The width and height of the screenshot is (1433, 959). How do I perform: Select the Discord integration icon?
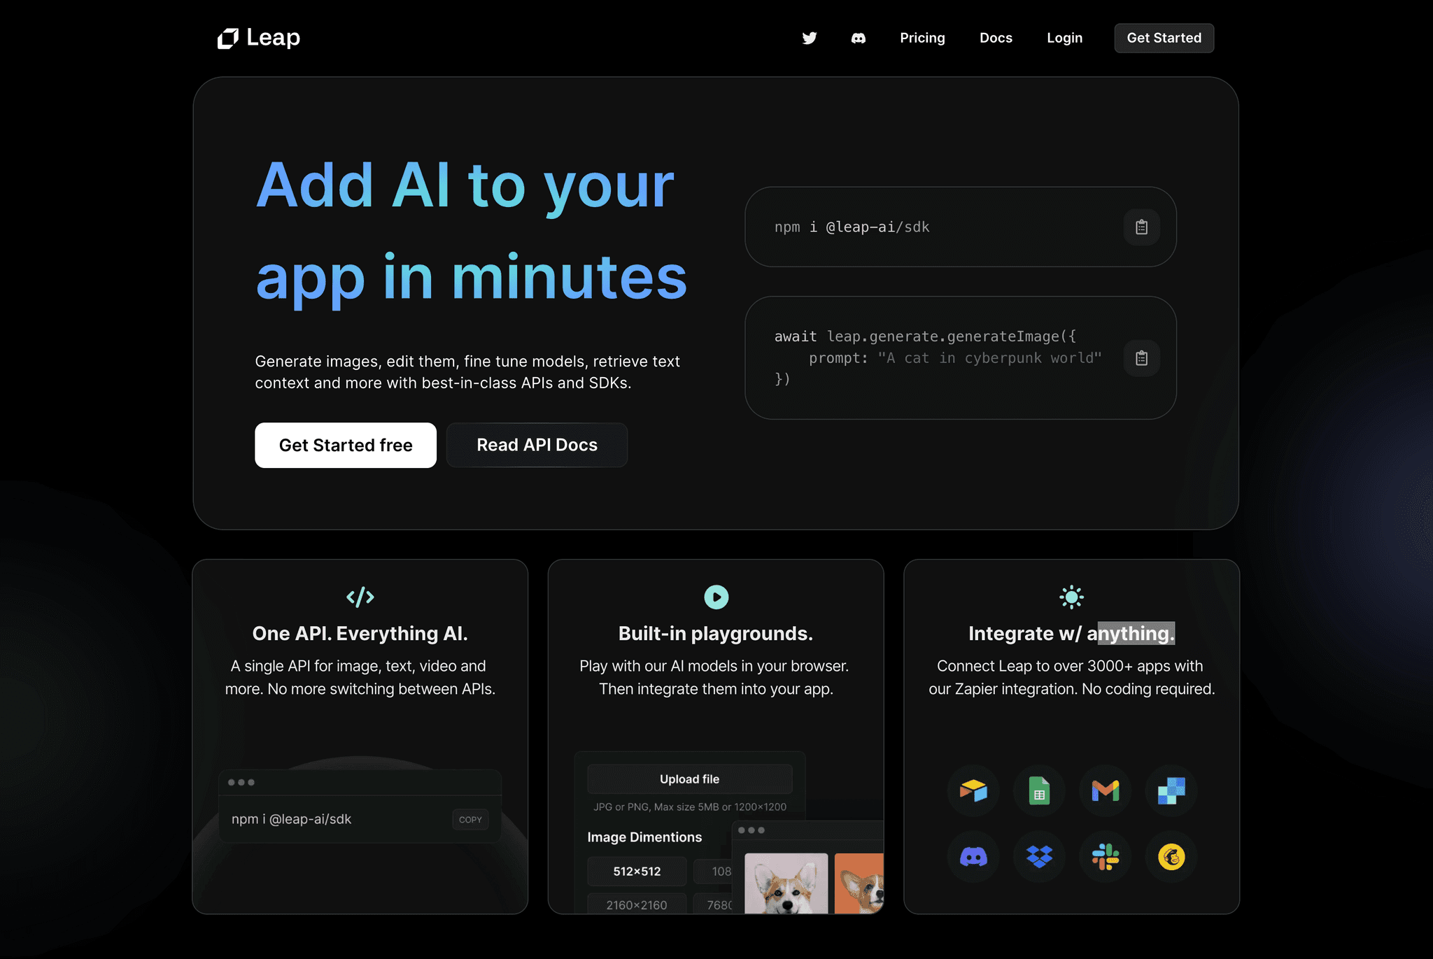pos(973,857)
